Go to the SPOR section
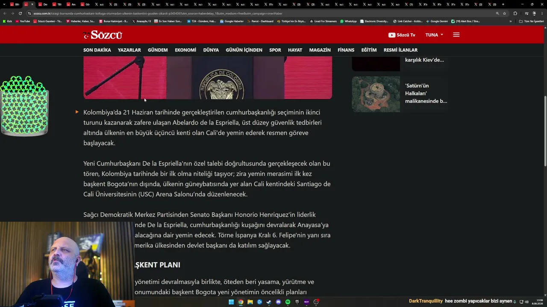 point(275,50)
